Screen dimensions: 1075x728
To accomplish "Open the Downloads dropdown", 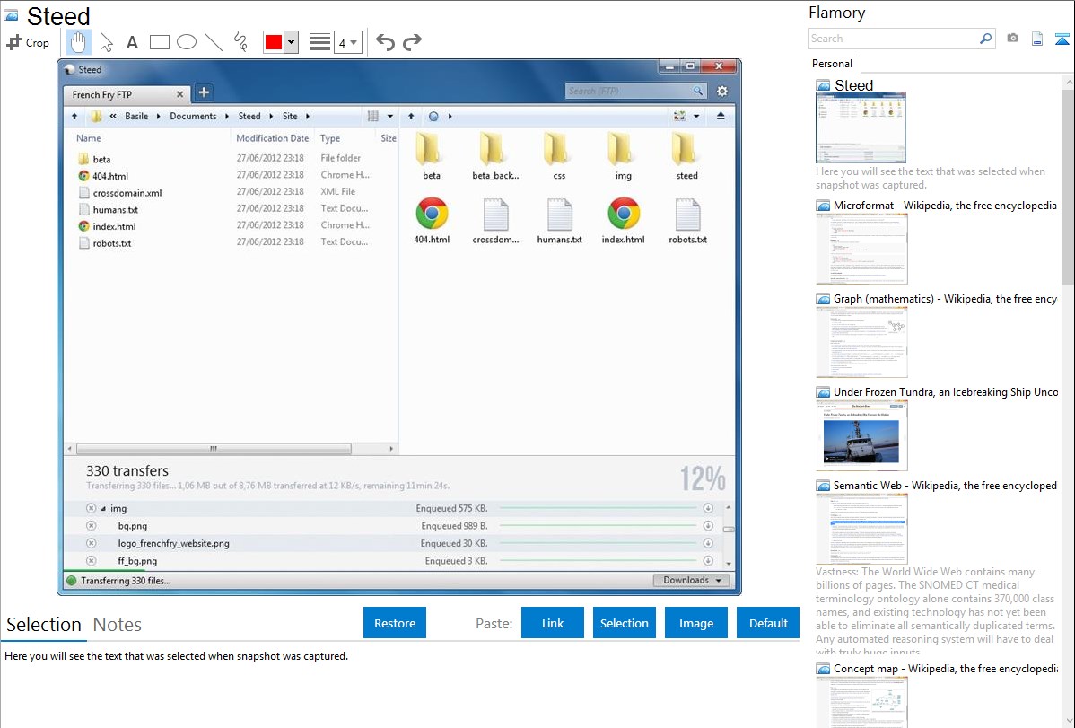I will (x=691, y=581).
